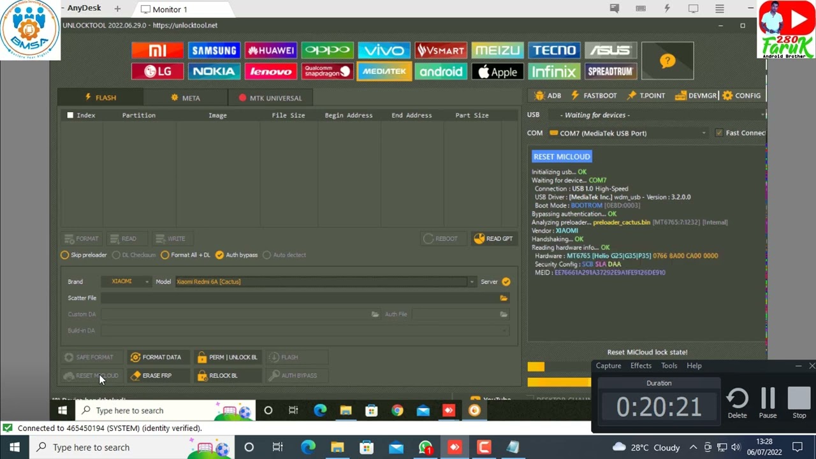Select the Nokia brand logo

214,71
